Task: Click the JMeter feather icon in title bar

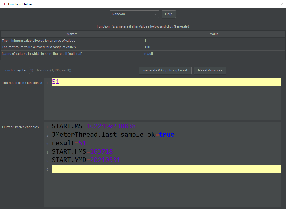Action: (4, 4)
